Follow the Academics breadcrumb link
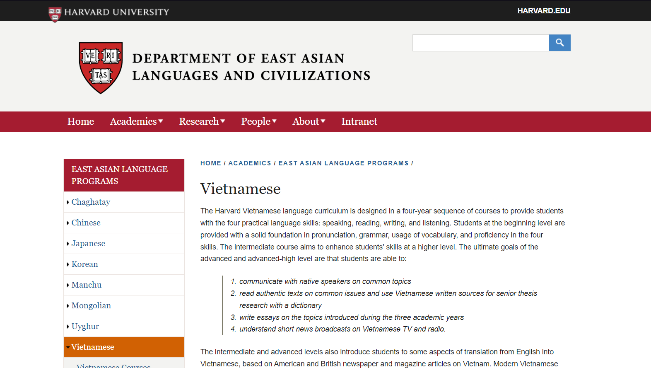Image resolution: width=651 pixels, height=368 pixels. coord(249,163)
